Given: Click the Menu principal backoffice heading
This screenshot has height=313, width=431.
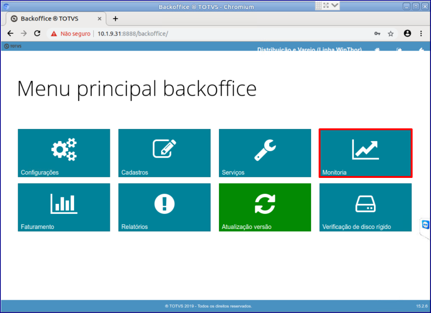Looking at the screenshot, I should [x=137, y=89].
